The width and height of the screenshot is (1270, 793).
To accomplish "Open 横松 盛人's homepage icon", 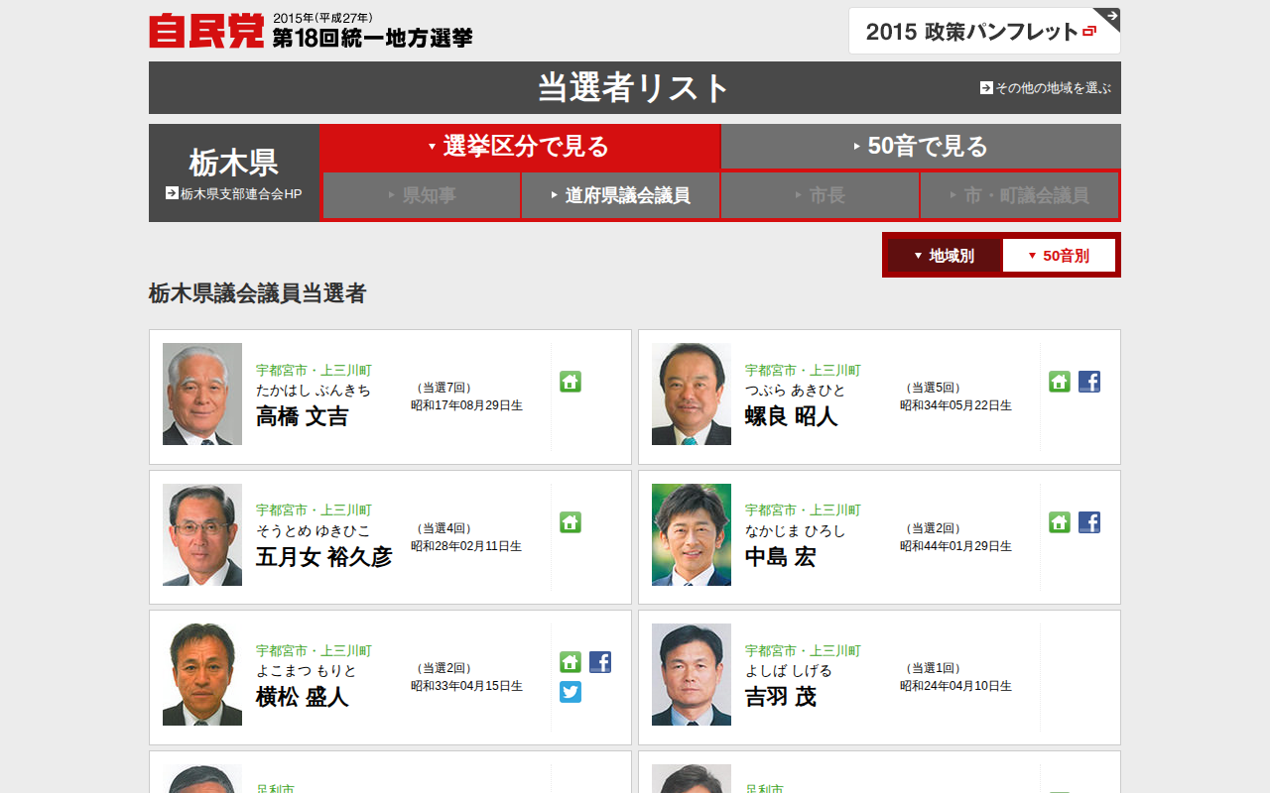I will click(x=571, y=662).
